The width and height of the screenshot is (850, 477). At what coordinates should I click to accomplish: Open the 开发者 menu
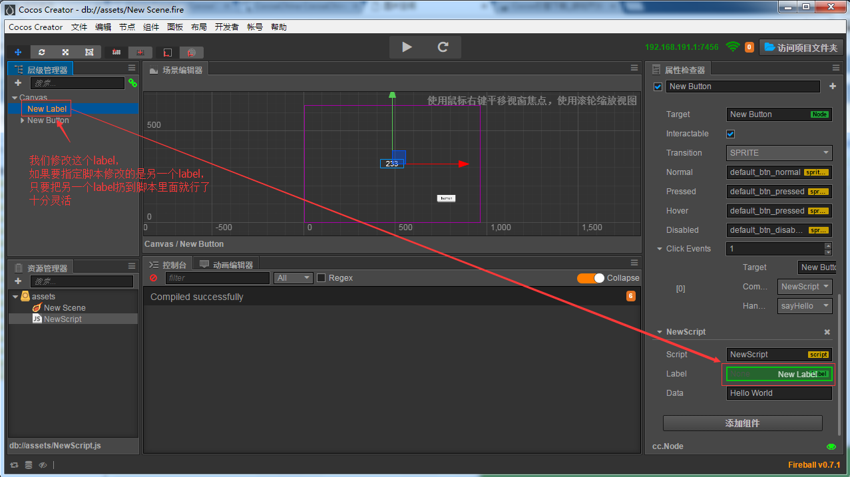226,27
